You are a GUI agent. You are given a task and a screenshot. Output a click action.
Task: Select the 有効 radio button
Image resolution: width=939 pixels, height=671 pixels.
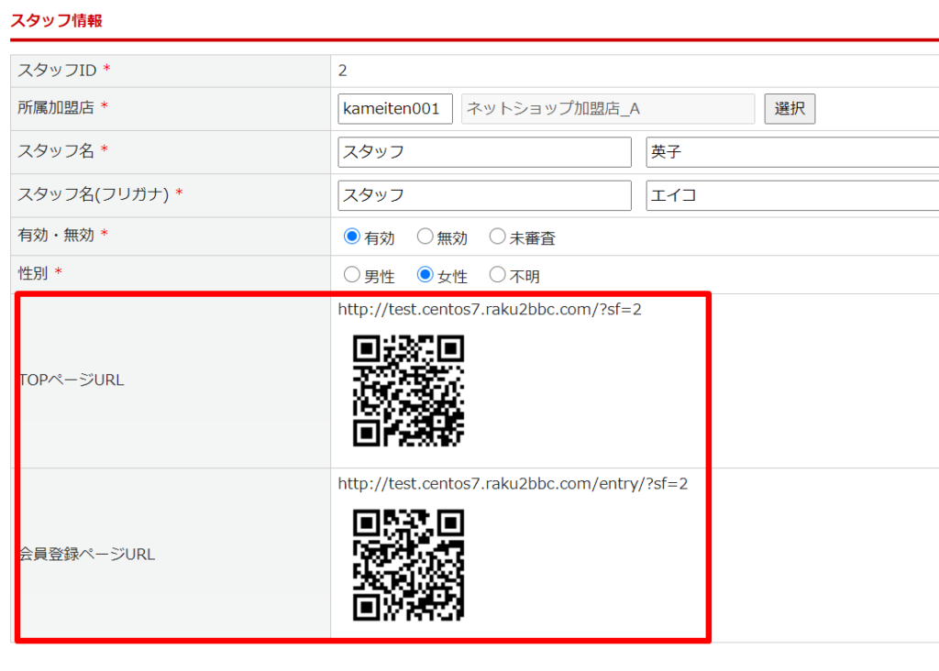point(352,236)
